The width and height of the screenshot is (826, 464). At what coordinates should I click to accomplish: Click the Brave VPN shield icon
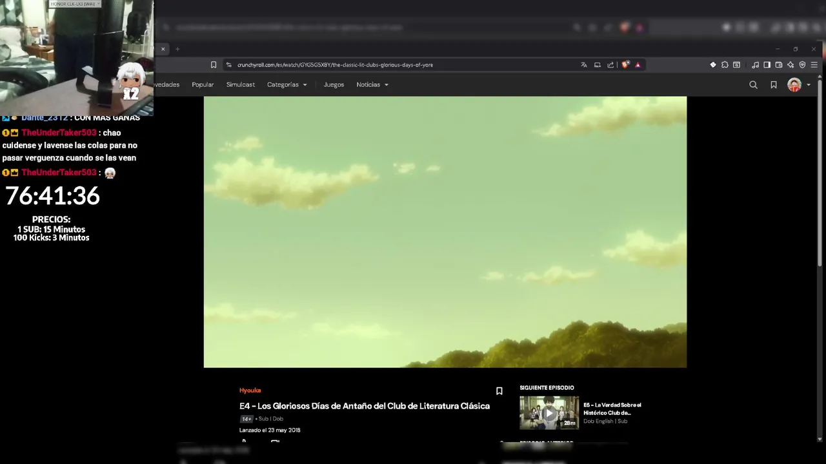point(802,64)
